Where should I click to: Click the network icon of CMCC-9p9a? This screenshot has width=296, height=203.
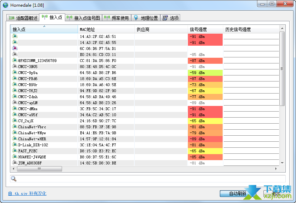(15, 72)
